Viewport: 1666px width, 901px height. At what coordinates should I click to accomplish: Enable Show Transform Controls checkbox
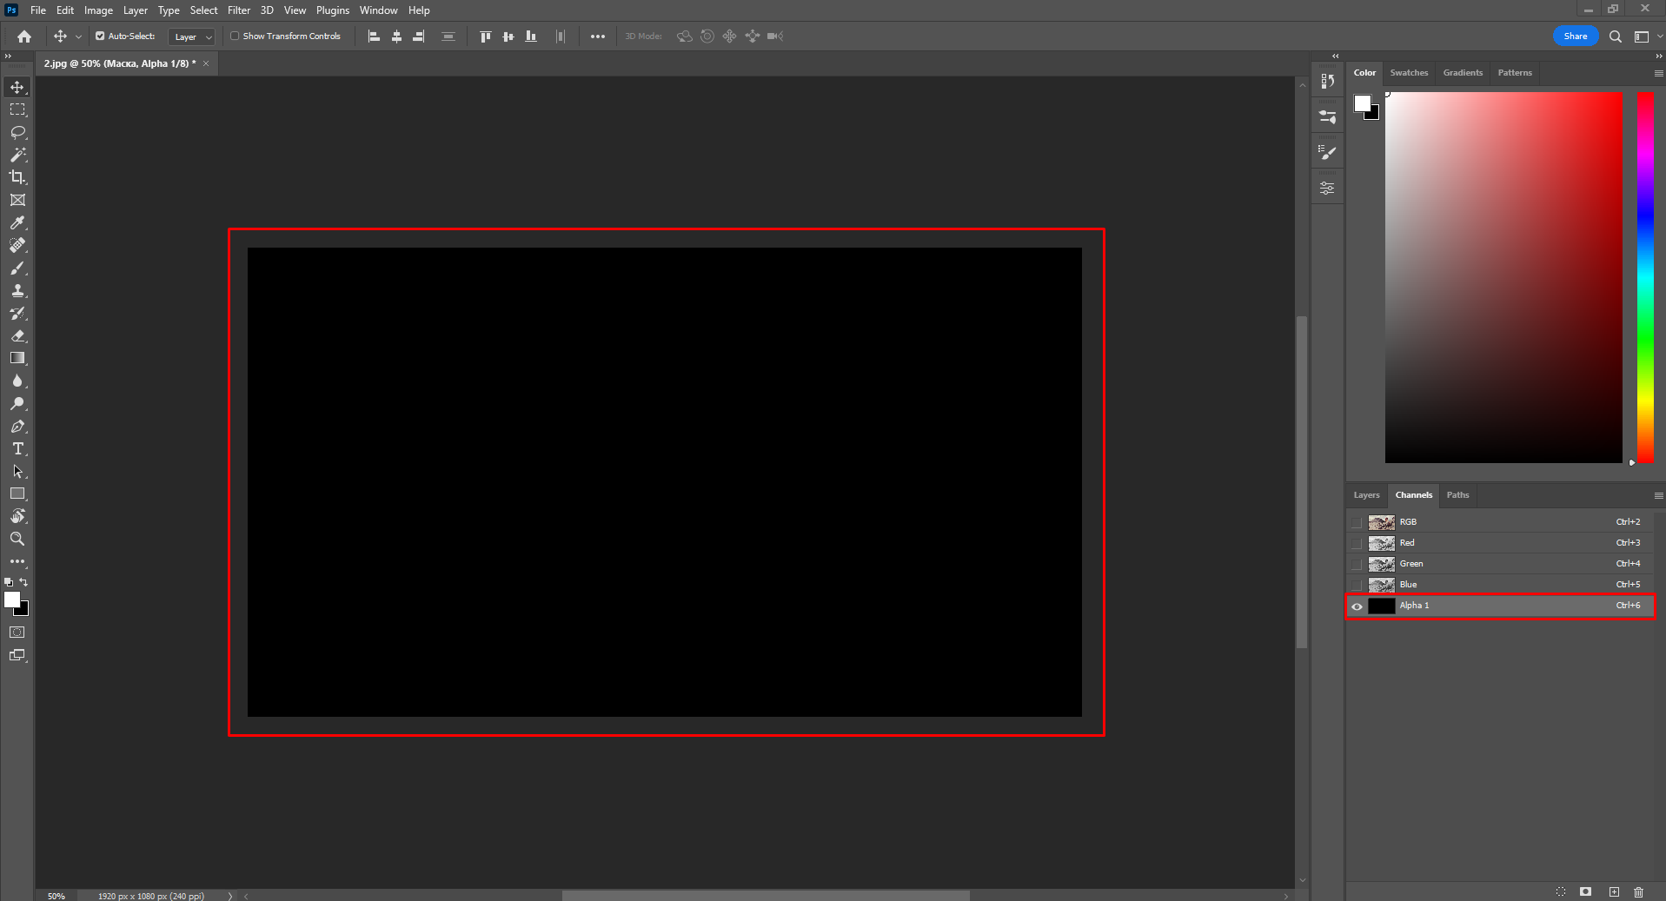pyautogui.click(x=235, y=36)
